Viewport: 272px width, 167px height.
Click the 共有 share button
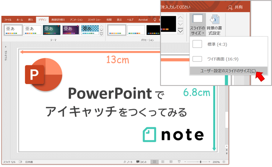point(235,7)
